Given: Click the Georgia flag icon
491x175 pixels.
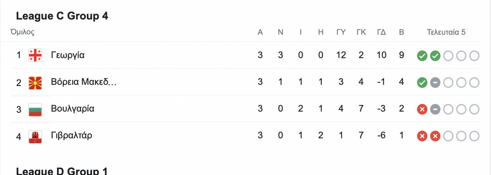Looking at the screenshot, I should [35, 55].
